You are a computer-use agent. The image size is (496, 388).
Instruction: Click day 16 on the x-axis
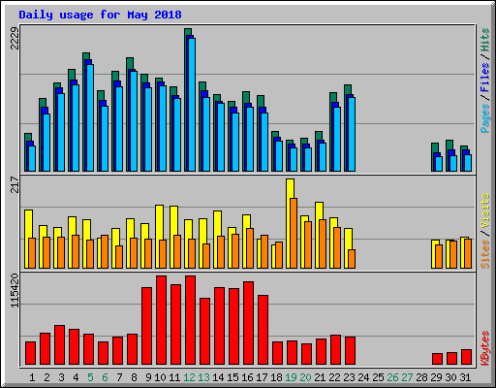point(247,377)
